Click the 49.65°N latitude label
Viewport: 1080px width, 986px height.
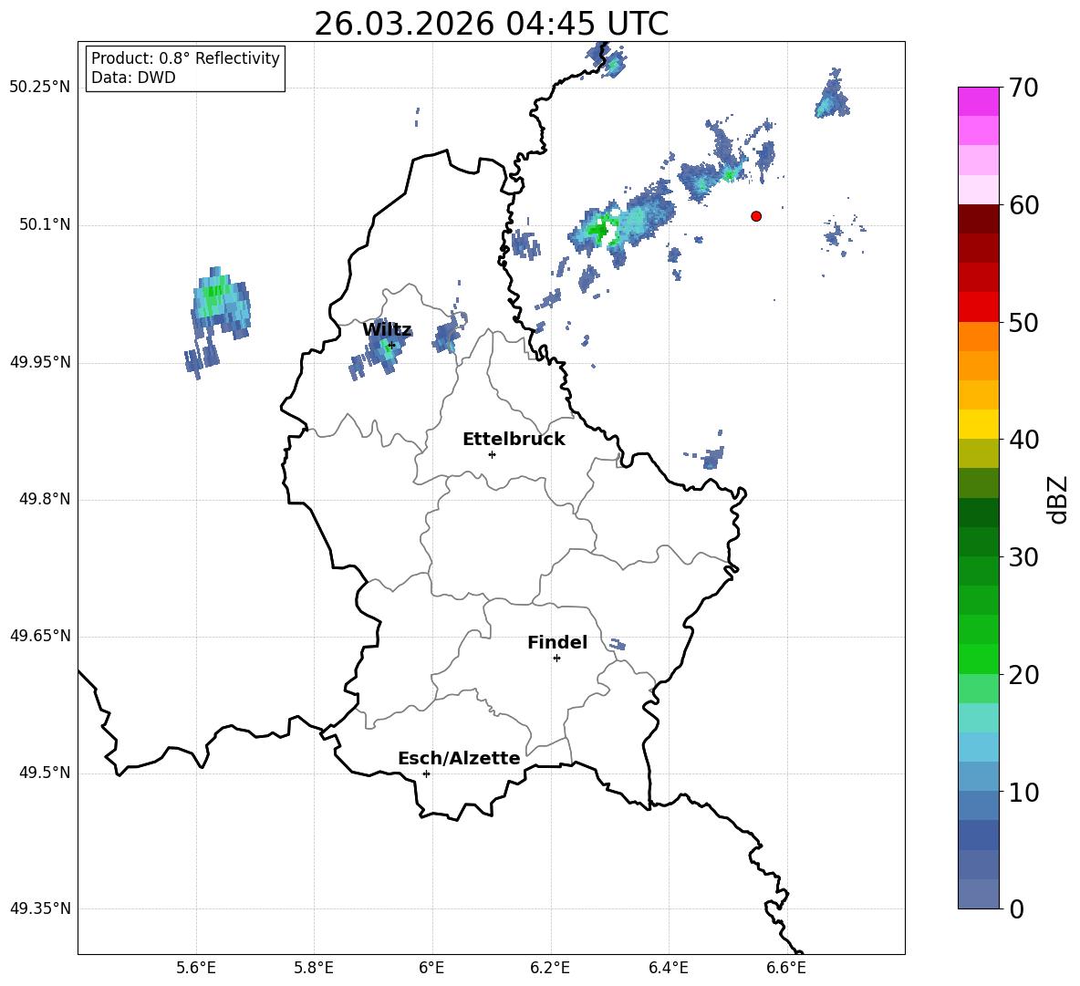[x=40, y=637]
